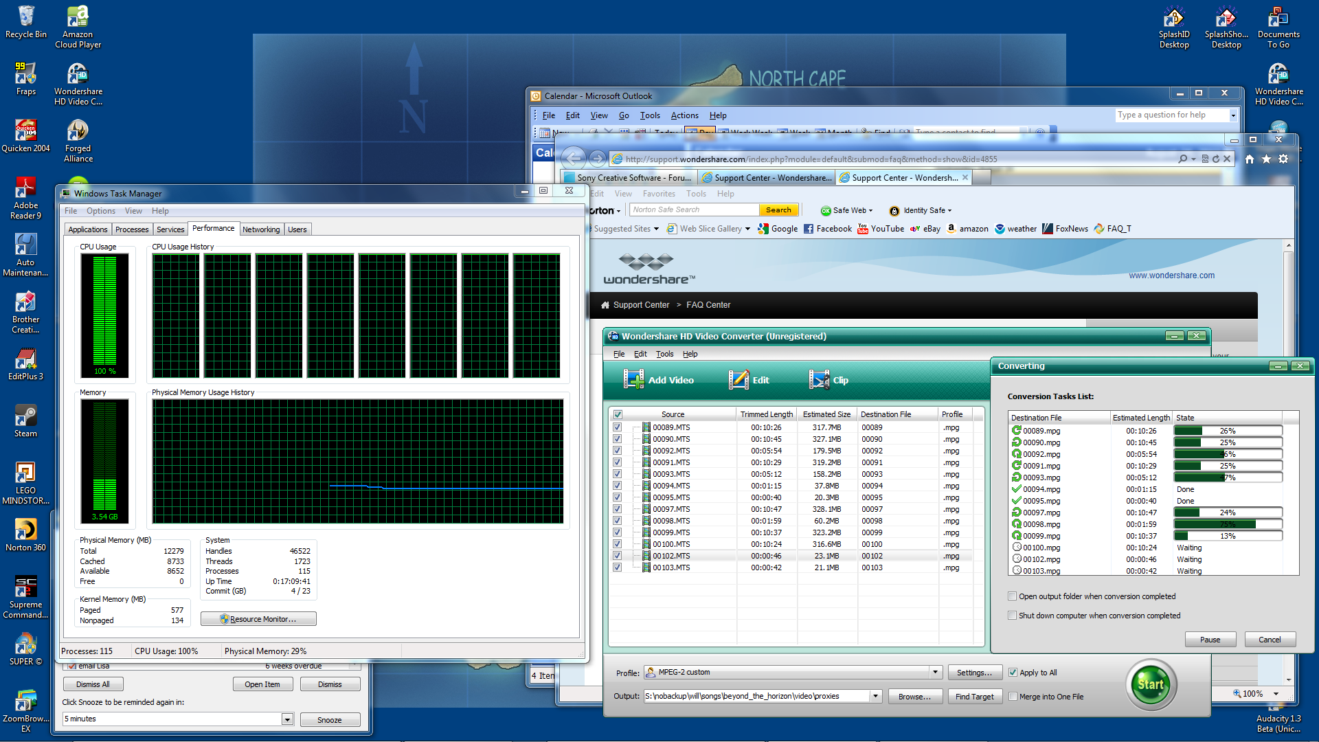Click the 00089.mpg conversion progress bar

1228,431
